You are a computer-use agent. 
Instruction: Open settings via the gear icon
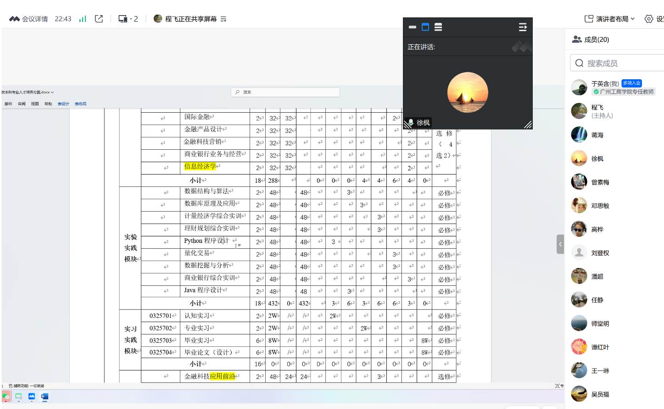(649, 19)
